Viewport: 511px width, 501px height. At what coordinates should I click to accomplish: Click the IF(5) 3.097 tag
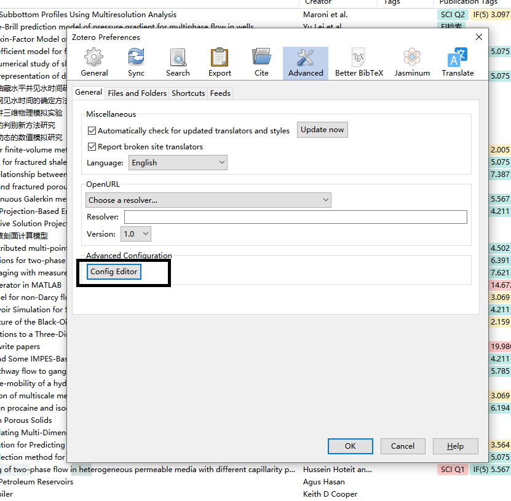coord(491,15)
